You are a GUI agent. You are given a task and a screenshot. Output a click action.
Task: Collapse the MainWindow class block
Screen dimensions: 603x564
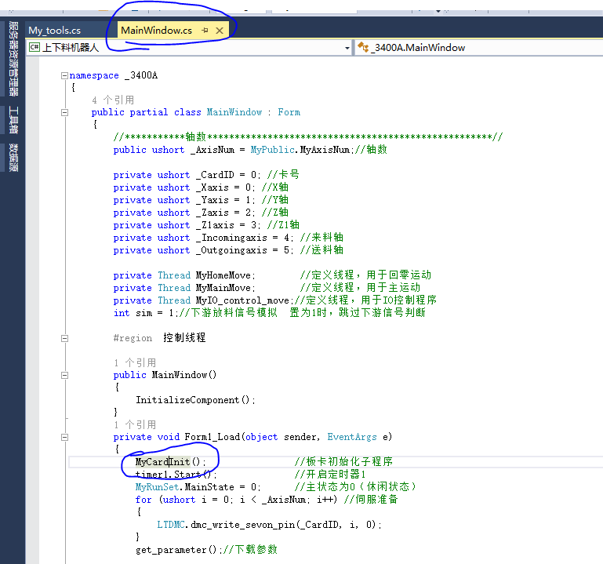[64, 112]
